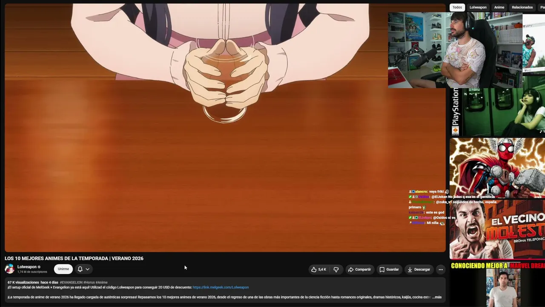Open the Compartir share dialog
This screenshot has height=307, width=545.
359,269
